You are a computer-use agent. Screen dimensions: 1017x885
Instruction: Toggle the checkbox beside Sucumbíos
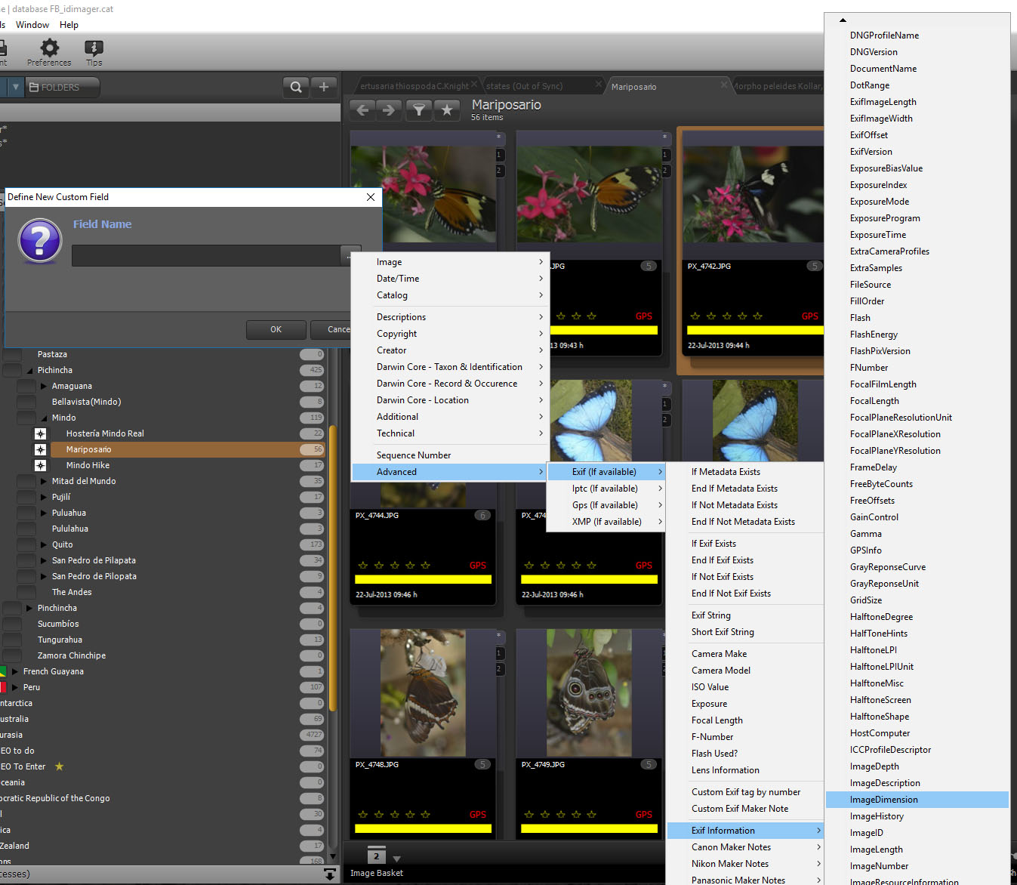[12, 624]
